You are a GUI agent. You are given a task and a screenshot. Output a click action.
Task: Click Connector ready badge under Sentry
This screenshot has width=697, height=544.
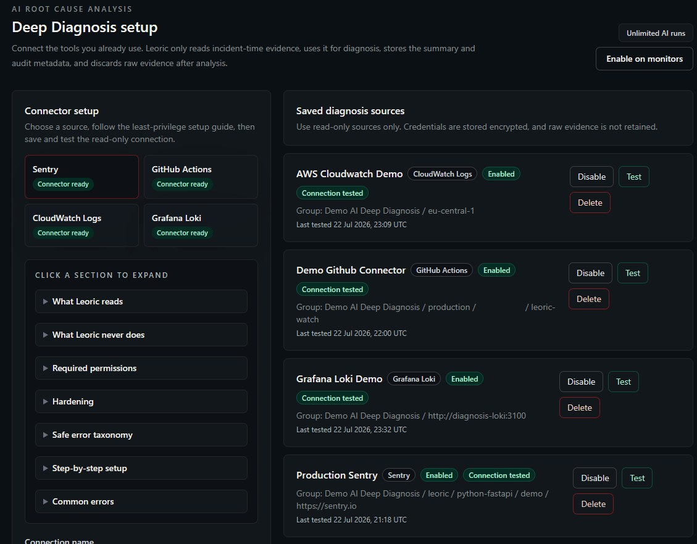coord(63,184)
